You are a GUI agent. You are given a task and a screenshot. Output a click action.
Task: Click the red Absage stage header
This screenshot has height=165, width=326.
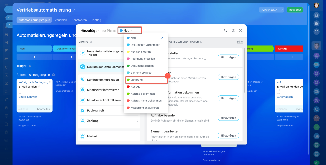(x=289, y=49)
